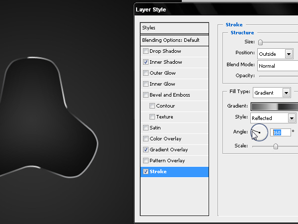Enable the Satin effect checkbox
Screen dimensions: 298x224
point(146,127)
